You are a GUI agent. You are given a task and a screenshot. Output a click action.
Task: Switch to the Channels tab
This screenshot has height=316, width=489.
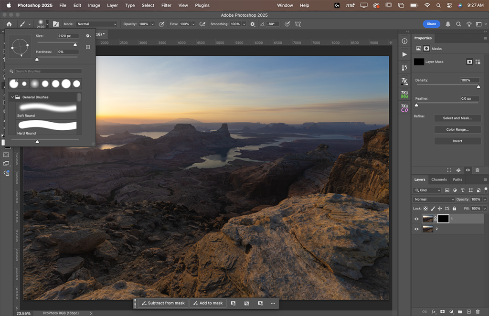pyautogui.click(x=439, y=179)
